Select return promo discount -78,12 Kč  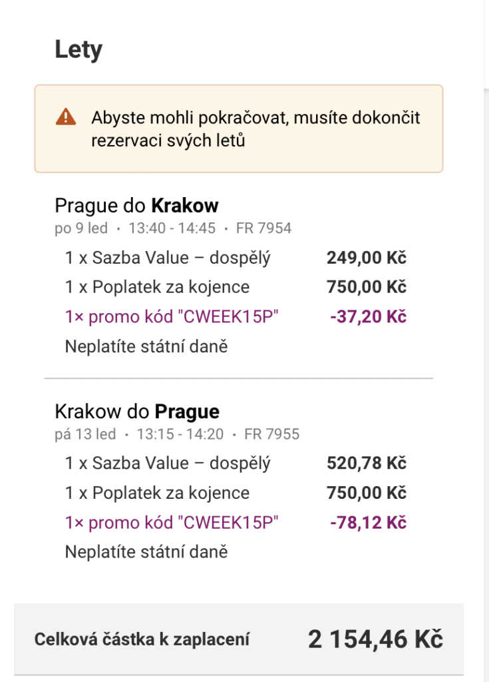(368, 522)
